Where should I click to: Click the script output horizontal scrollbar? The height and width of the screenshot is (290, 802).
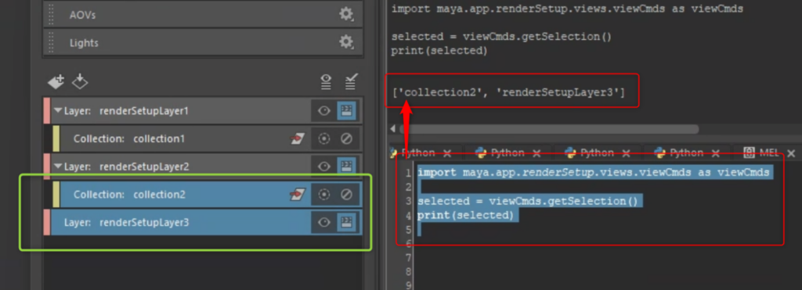pos(548,129)
